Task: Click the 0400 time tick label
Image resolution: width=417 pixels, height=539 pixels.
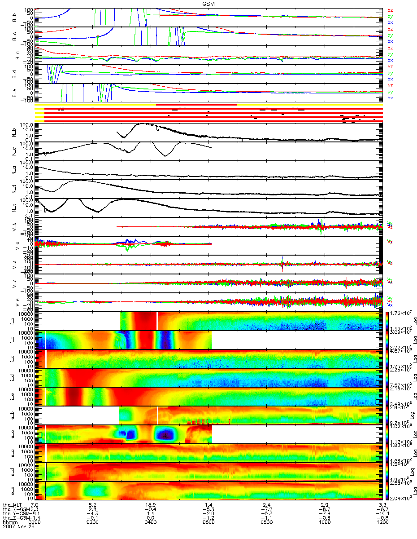Action: click(151, 523)
